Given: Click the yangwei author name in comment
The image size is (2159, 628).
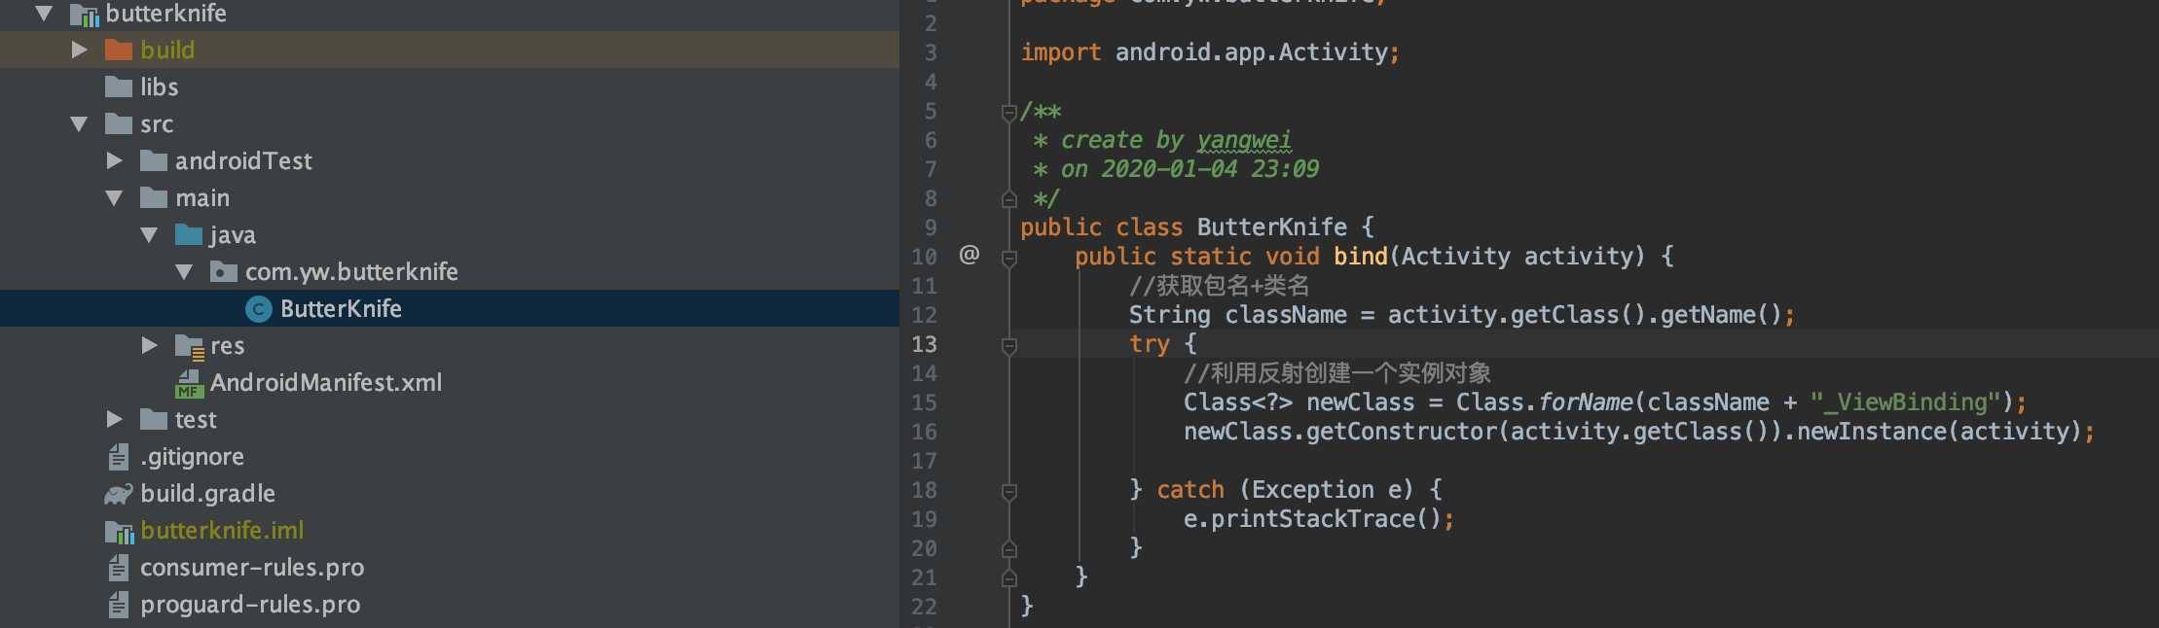Looking at the screenshot, I should point(1244,141).
